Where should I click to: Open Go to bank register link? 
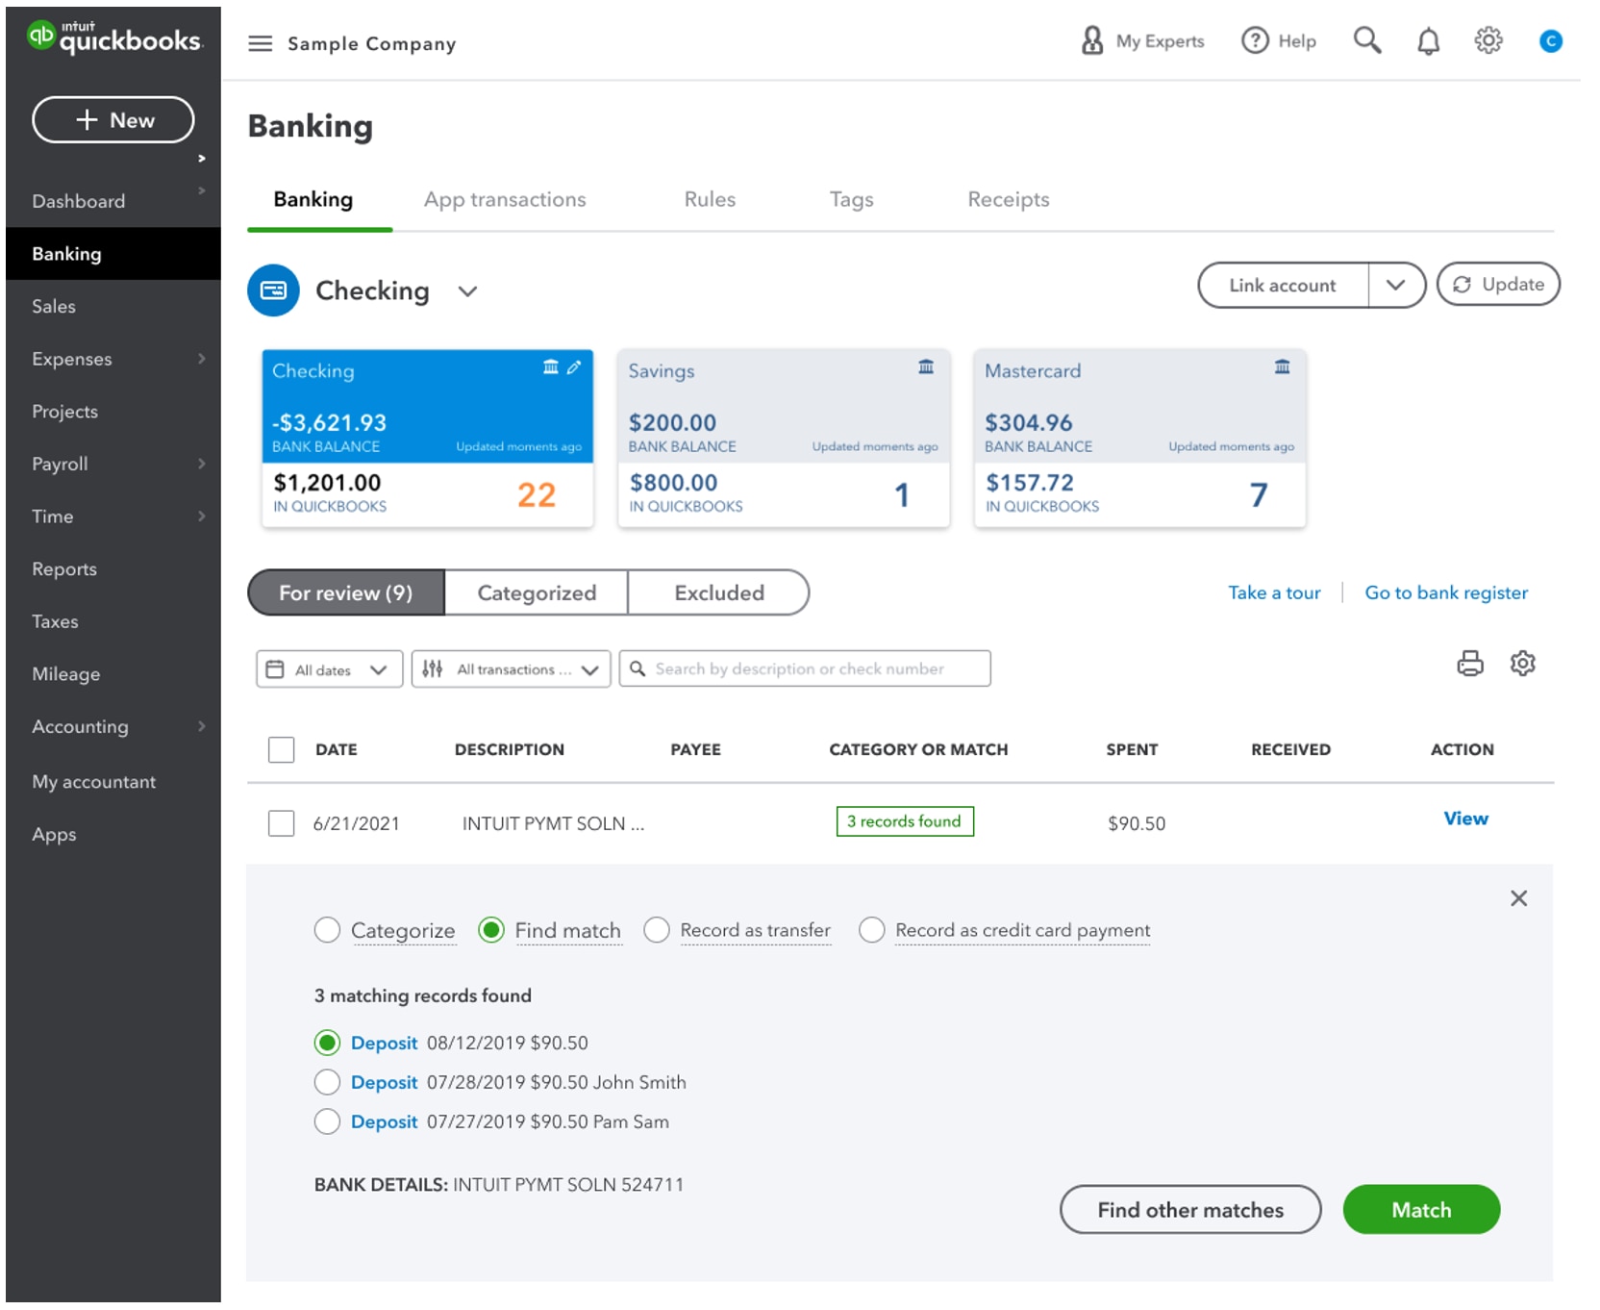(1446, 592)
